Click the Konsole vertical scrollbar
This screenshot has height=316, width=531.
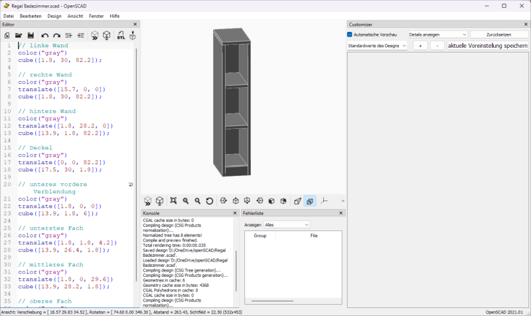(x=236, y=271)
